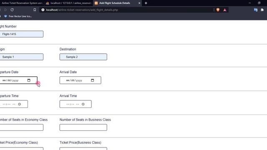Open a new browser tab
Image resolution: width=267 pixels, height=150 pixels.
coord(146,3)
